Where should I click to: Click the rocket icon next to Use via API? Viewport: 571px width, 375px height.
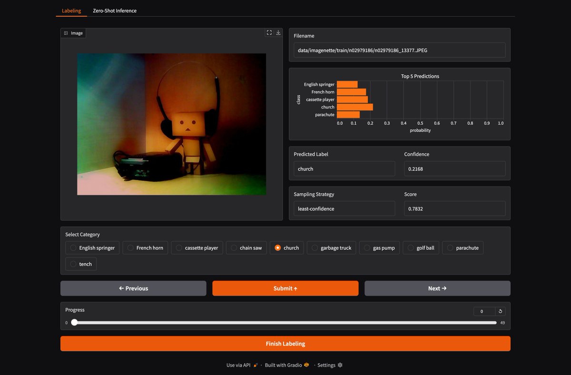(256, 365)
